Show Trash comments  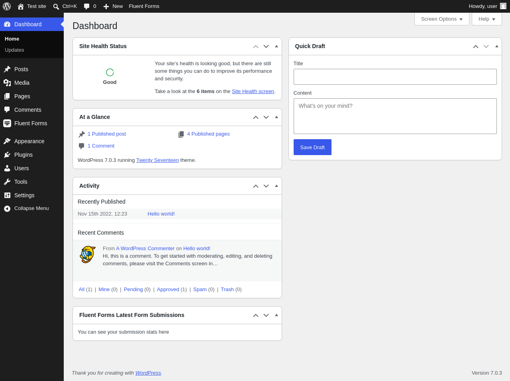[228, 290]
